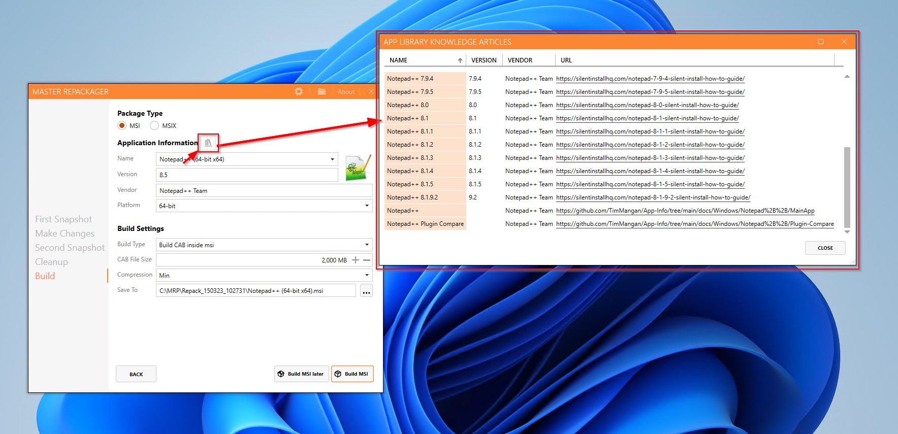This screenshot has width=898, height=434.
Task: Click the Notepad++ application icon thumbnail
Action: point(358,168)
